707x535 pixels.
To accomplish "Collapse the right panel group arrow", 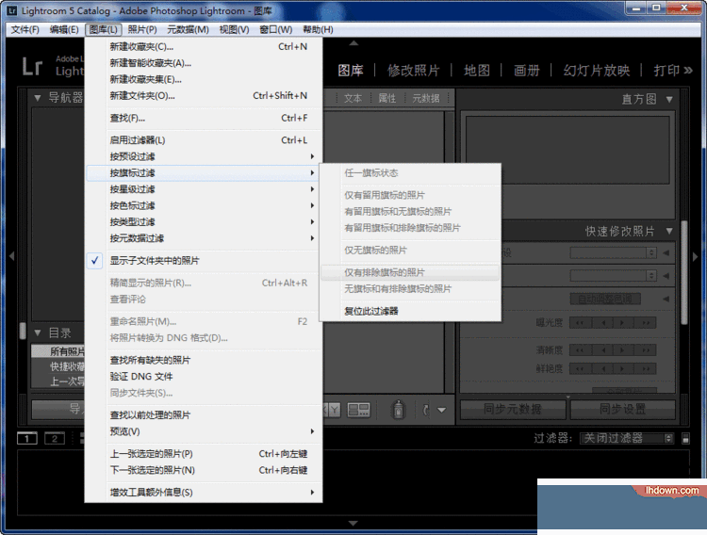I will (x=696, y=257).
